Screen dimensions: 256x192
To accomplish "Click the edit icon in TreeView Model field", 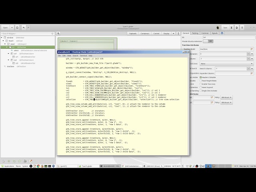I will (x=252, y=49).
